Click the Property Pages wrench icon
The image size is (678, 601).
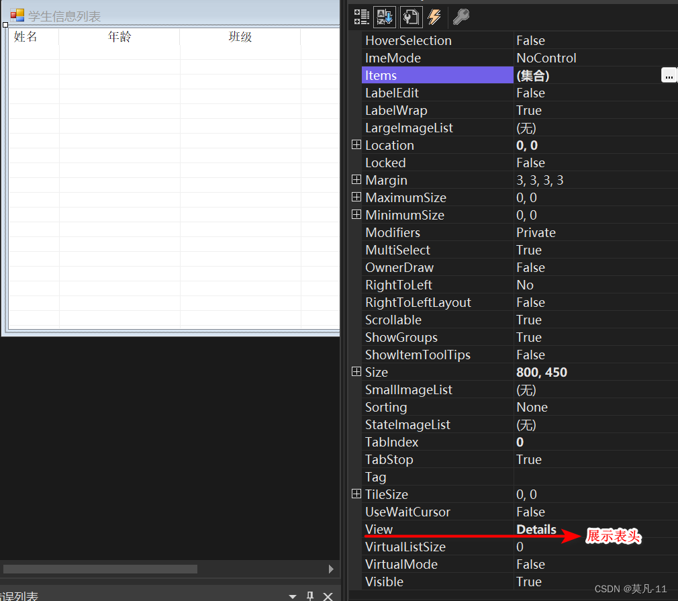click(x=461, y=17)
